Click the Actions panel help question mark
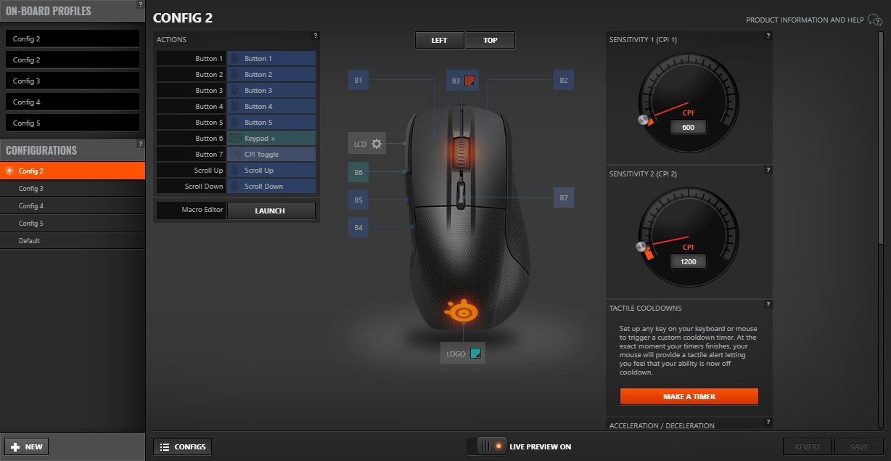The width and height of the screenshot is (891, 461). tap(316, 35)
